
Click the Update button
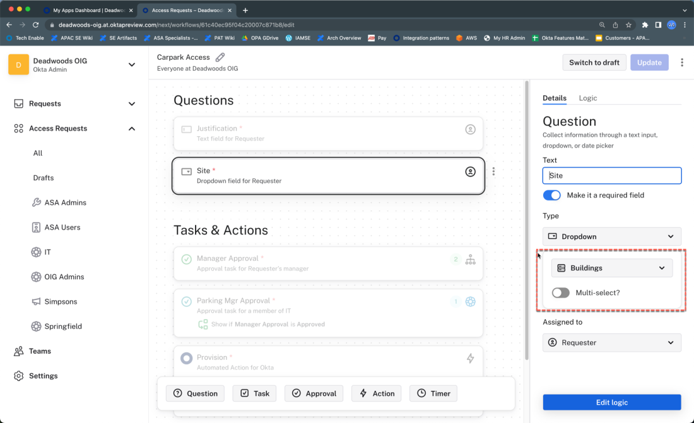coord(649,62)
